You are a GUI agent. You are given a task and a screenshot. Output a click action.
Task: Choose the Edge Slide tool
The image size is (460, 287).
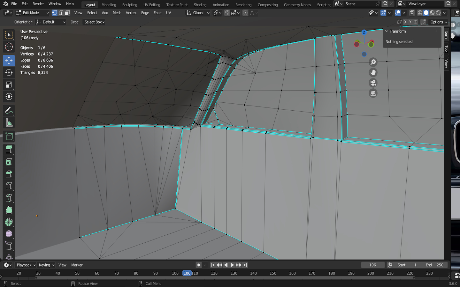coord(9,246)
